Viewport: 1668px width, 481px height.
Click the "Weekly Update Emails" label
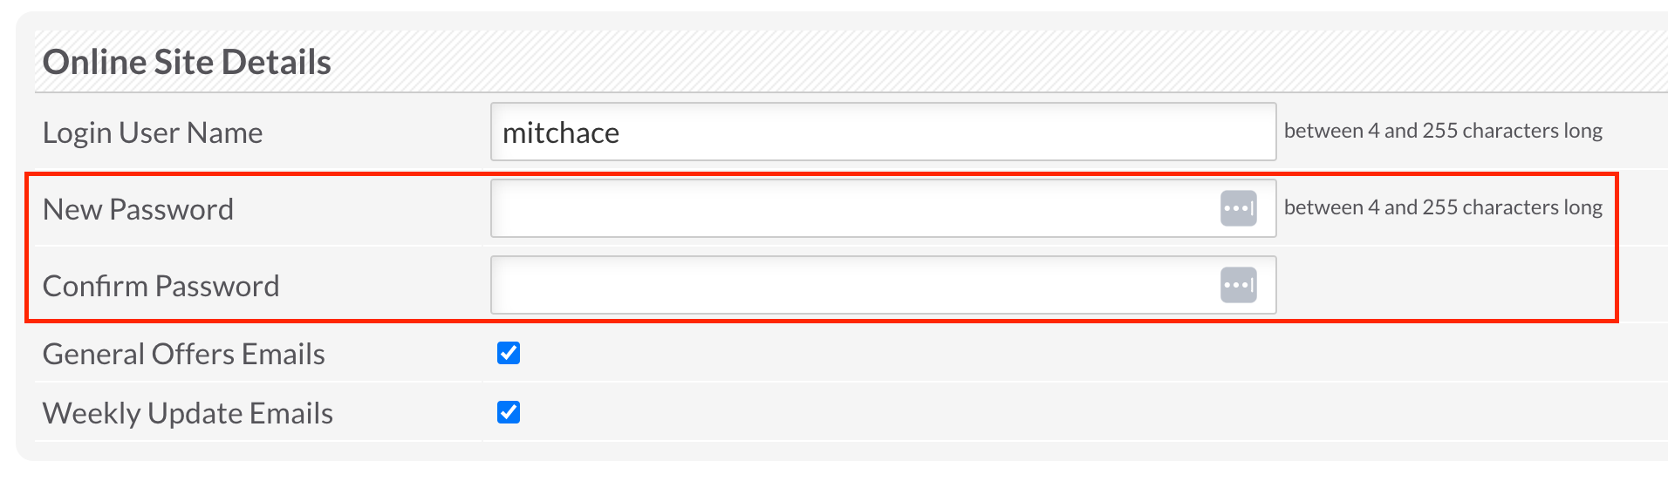point(188,414)
